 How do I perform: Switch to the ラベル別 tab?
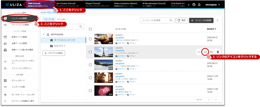pyautogui.click(x=60, y=19)
